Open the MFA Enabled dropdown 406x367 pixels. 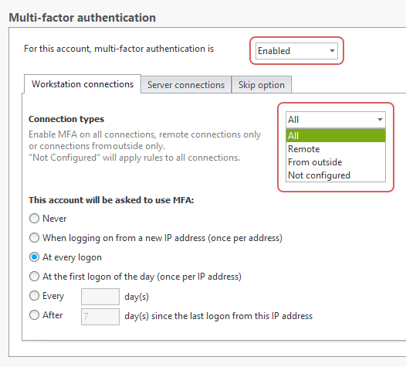(296, 51)
